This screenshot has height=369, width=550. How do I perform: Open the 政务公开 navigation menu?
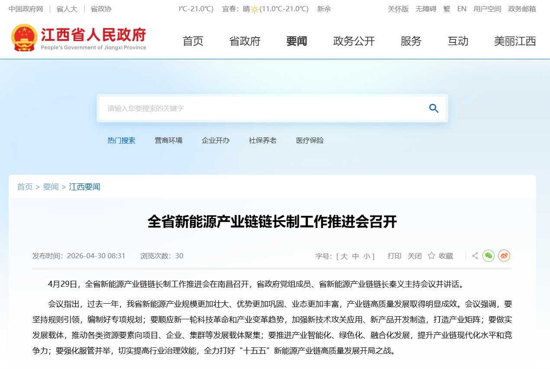[353, 41]
